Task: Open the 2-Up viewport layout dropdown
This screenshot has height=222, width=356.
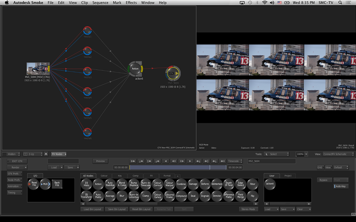Action: click(x=32, y=154)
